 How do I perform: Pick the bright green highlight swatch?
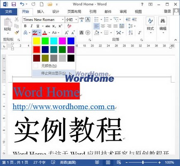tap(45, 41)
